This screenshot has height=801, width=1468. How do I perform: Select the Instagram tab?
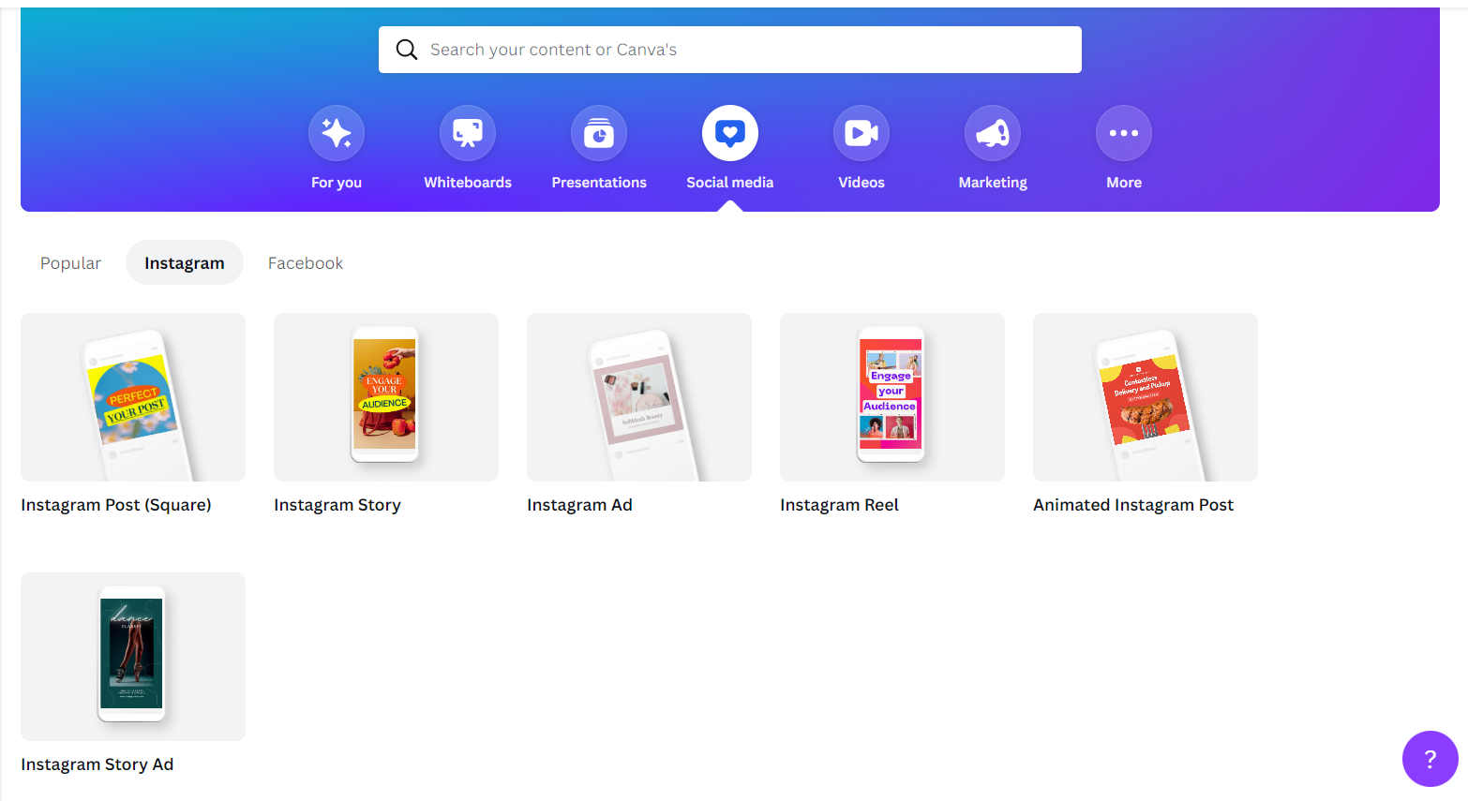tap(185, 263)
